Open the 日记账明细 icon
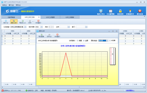This screenshot has height=93, width=147. pyautogui.click(x=111, y=12)
